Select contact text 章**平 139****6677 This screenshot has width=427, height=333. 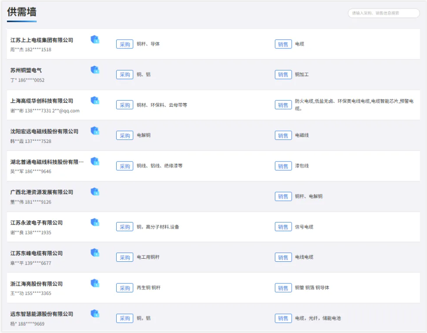(31, 263)
